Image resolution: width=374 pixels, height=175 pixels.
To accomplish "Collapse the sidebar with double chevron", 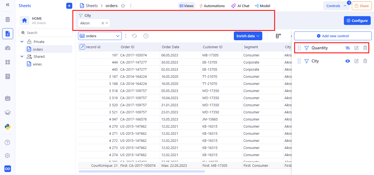I will [8, 5].
